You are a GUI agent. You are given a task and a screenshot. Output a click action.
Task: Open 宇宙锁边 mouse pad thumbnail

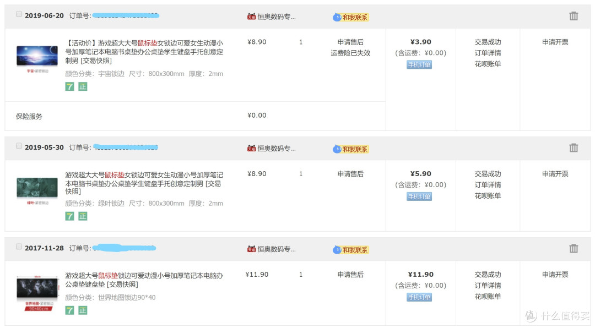coord(37,59)
